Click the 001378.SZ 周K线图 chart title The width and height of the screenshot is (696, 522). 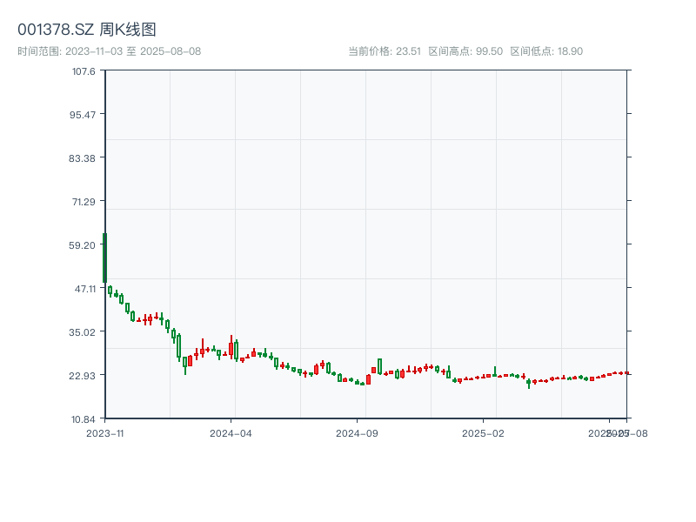point(87,30)
